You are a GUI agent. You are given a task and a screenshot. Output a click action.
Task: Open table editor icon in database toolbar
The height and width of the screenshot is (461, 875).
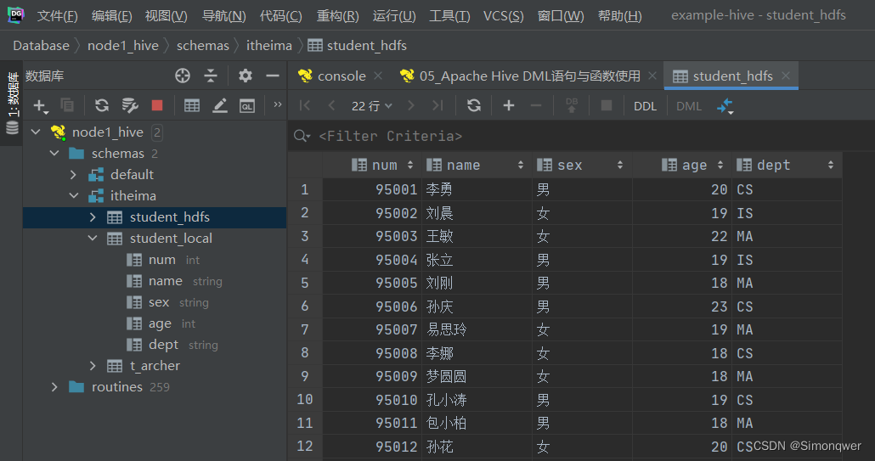pos(191,104)
